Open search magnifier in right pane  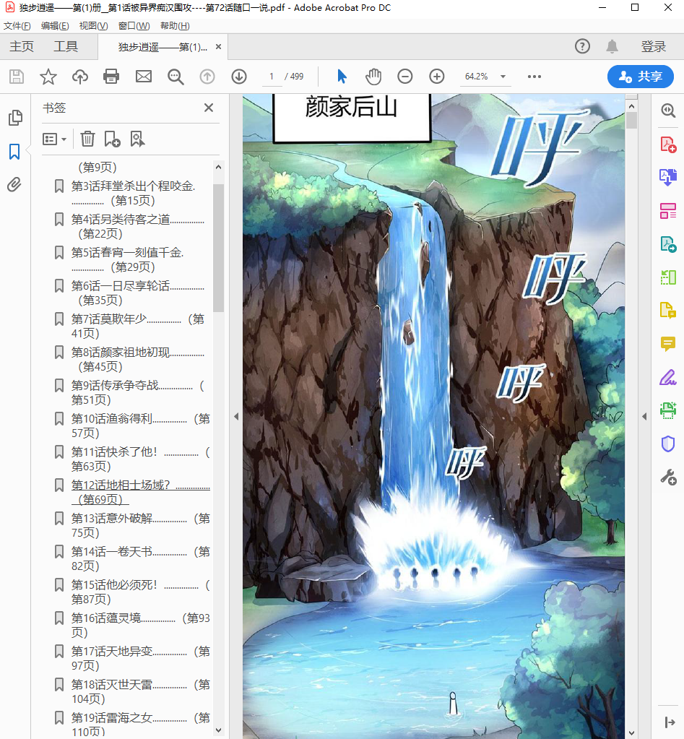pos(668,111)
